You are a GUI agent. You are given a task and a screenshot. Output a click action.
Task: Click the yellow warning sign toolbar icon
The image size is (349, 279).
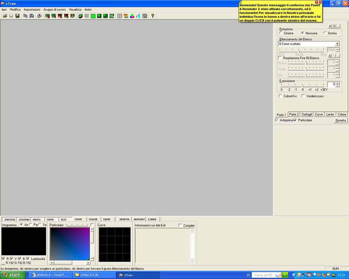pyautogui.click(x=126, y=16)
